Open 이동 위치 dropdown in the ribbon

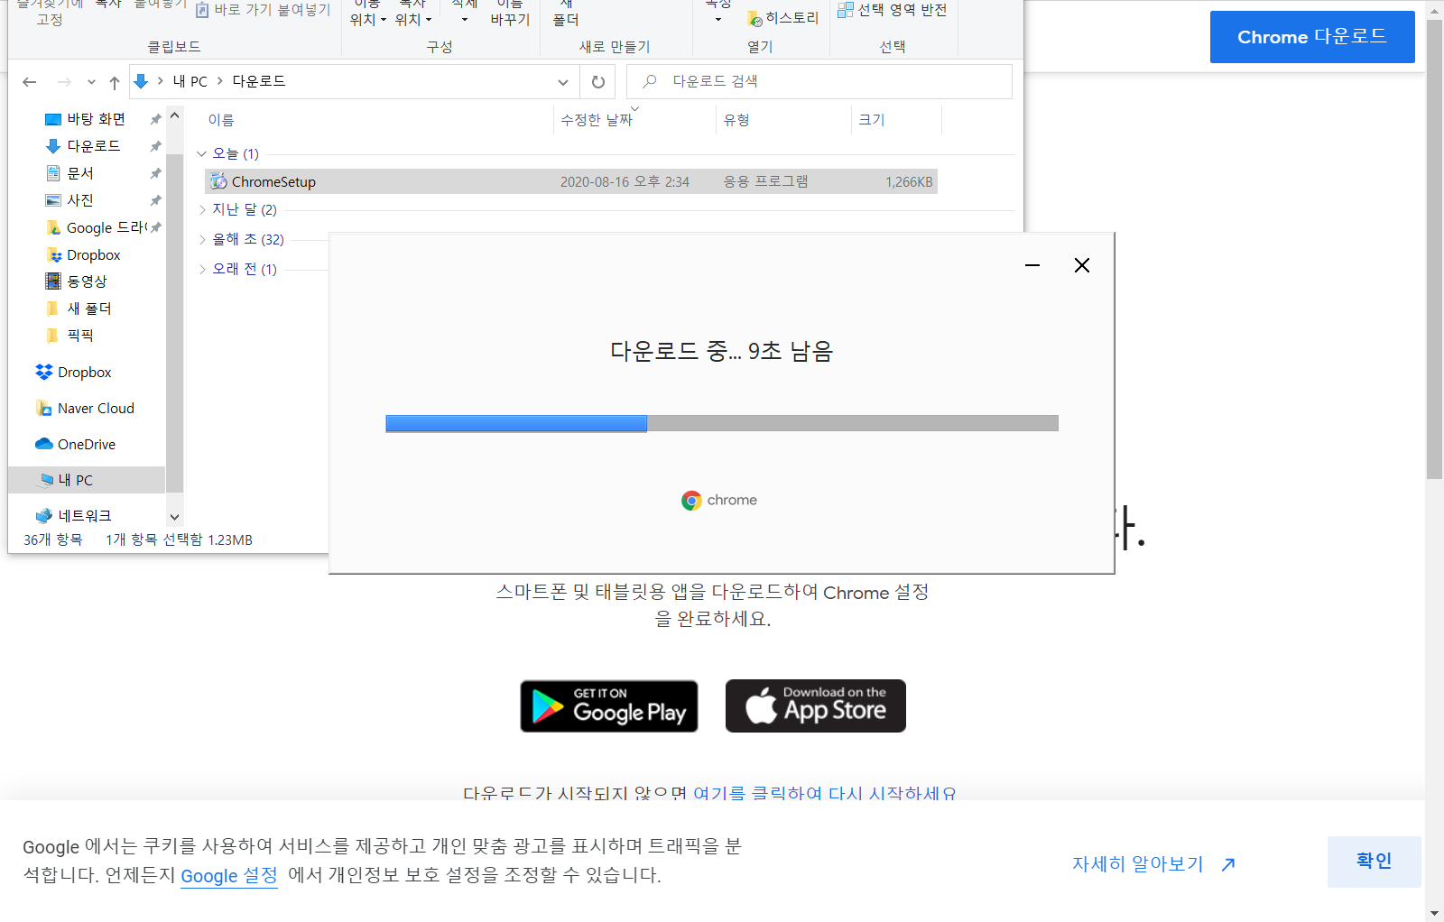click(368, 13)
